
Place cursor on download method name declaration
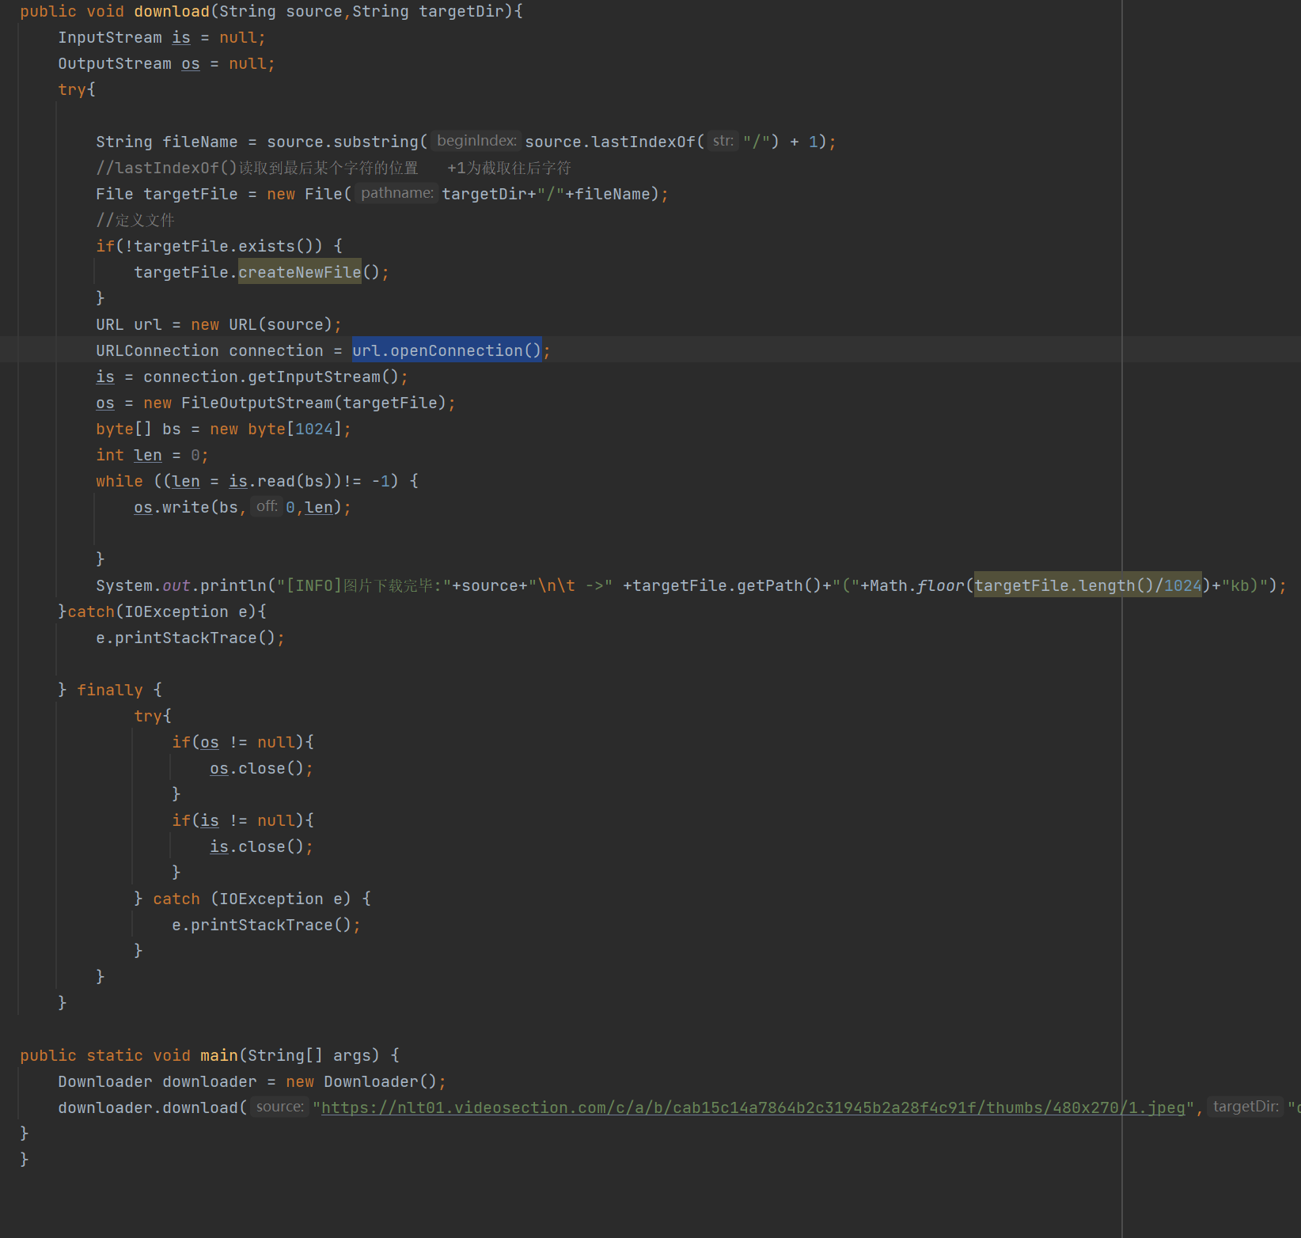pyautogui.click(x=171, y=12)
